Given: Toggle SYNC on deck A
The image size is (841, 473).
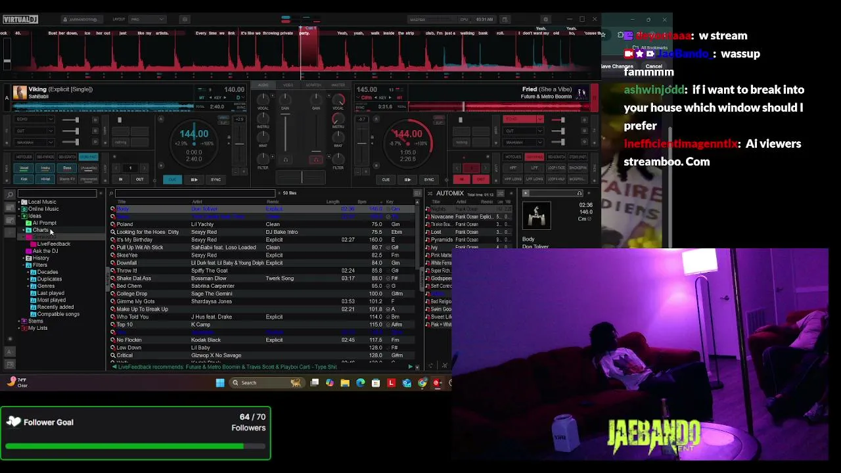Looking at the screenshot, I should [x=216, y=179].
